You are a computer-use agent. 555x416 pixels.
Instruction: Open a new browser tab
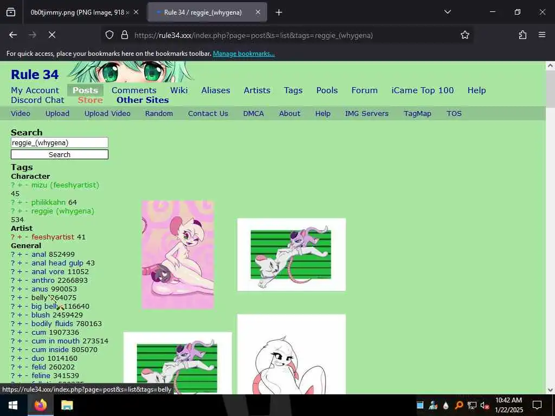click(279, 12)
